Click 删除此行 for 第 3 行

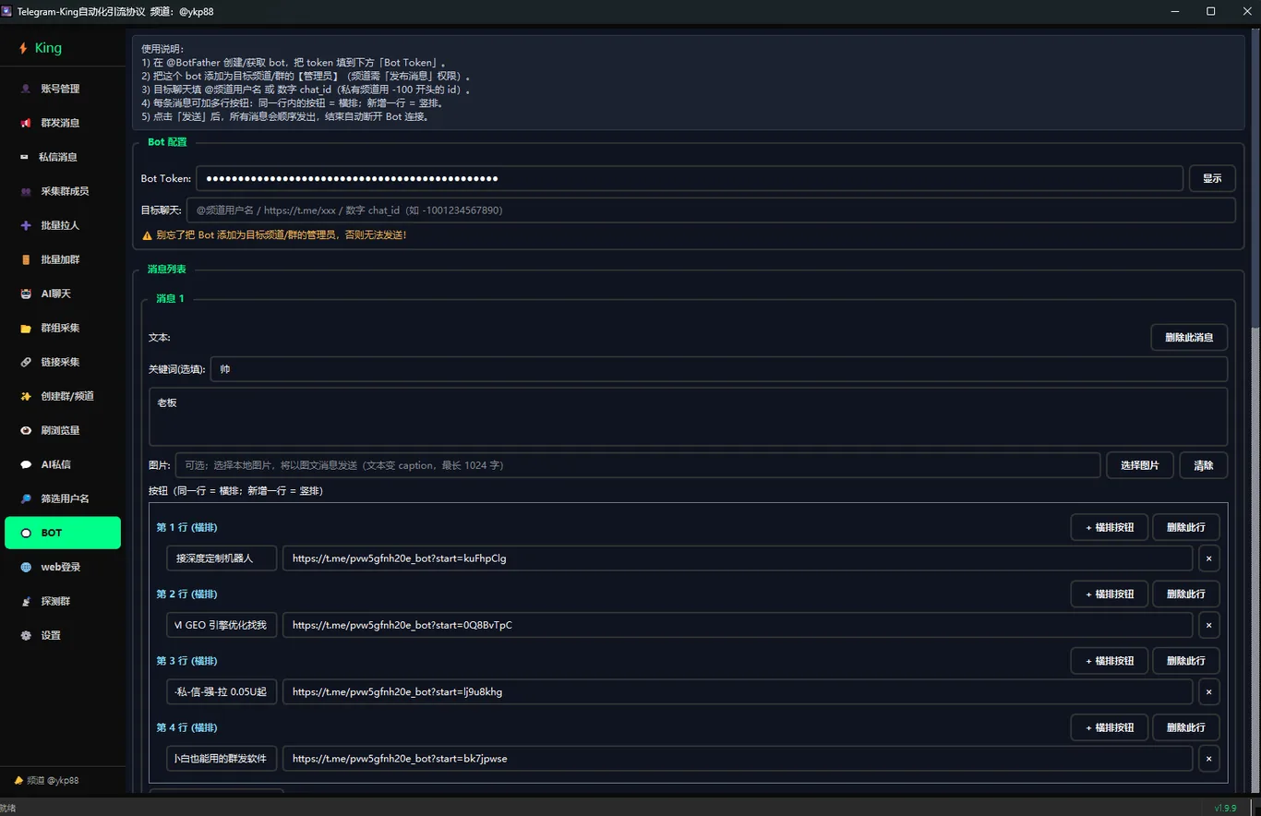(1185, 660)
